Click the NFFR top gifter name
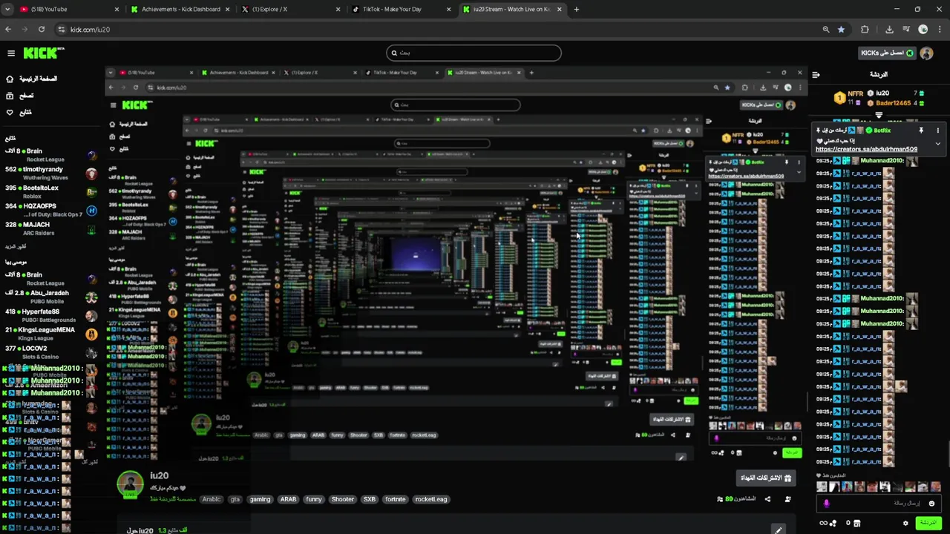Image resolution: width=950 pixels, height=534 pixels. (x=855, y=94)
